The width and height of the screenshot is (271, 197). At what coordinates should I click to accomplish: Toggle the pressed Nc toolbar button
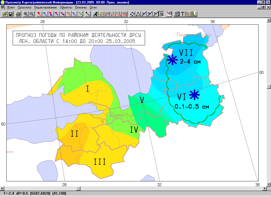[161, 14]
